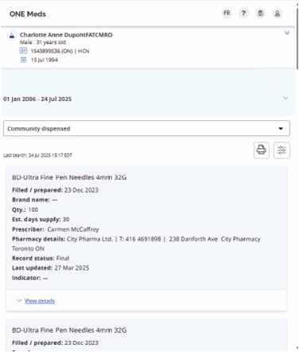The height and width of the screenshot is (352, 299).
Task: Switch language with the FR button
Action: click(x=227, y=13)
